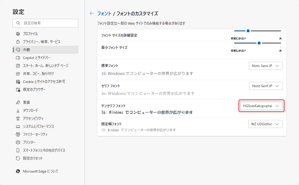Viewport: 299px width, 185px height.
Task: Click the 既定のブラウザー icon
Action: point(18,90)
